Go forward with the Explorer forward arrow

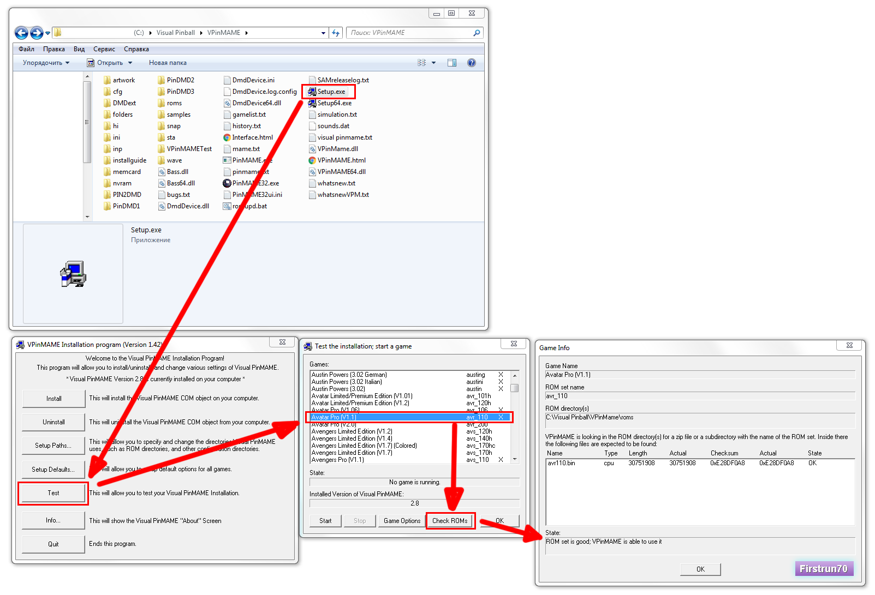37,33
